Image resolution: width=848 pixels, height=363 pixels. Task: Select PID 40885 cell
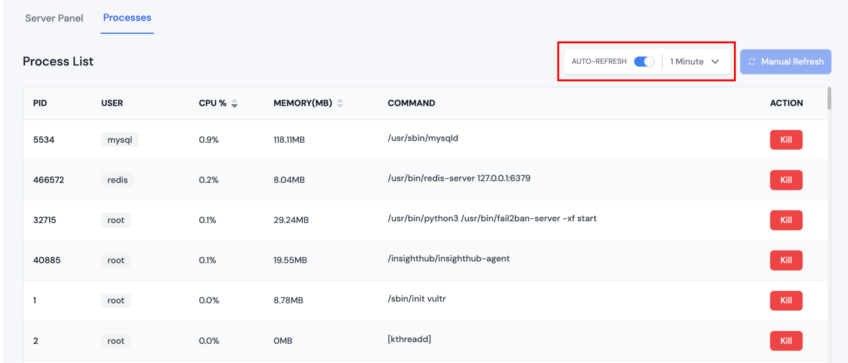tap(47, 260)
